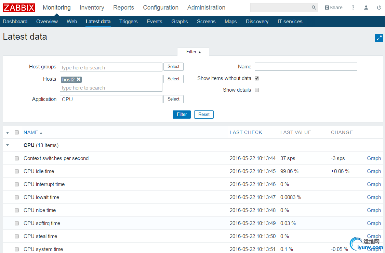Click the Host groups search field
The image size is (385, 253).
coord(111,67)
